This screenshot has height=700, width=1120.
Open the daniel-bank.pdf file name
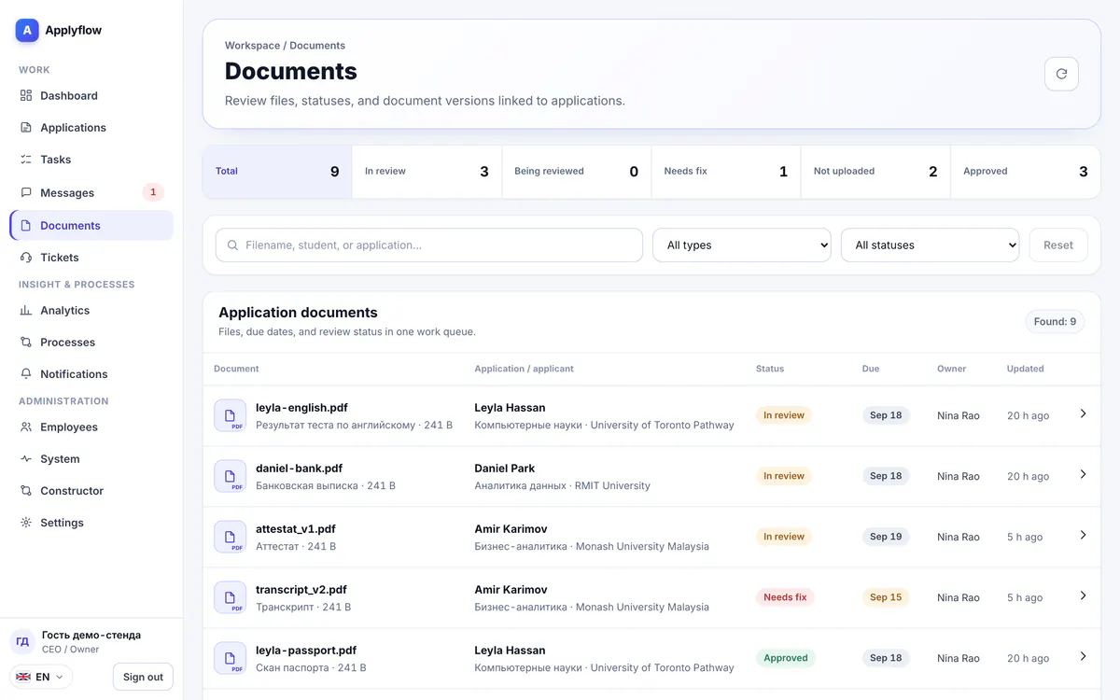[x=299, y=469]
